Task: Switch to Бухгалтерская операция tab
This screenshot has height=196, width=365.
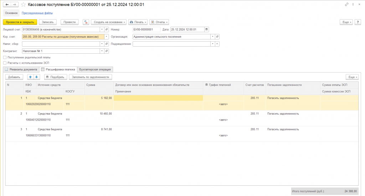Action: click(95, 69)
